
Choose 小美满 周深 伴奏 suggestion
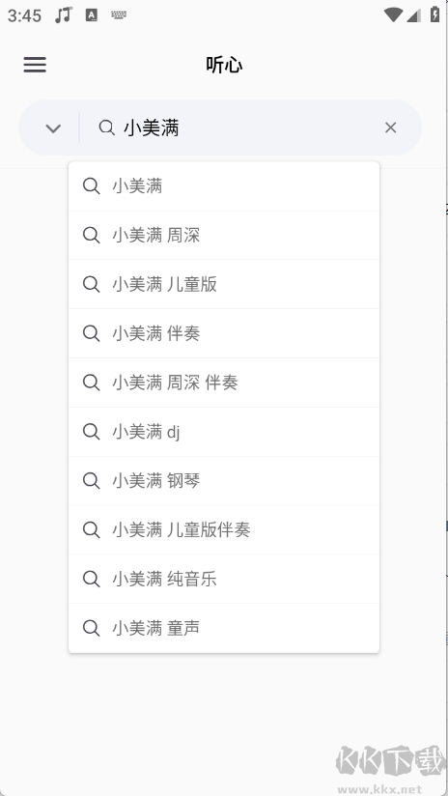(224, 383)
